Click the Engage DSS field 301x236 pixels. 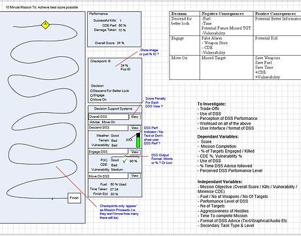coord(108,151)
